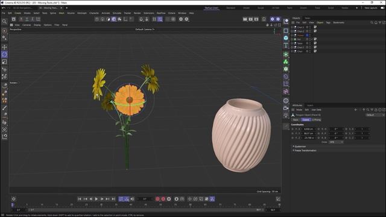Open the Objects manager filter funnel icon

[380, 22]
